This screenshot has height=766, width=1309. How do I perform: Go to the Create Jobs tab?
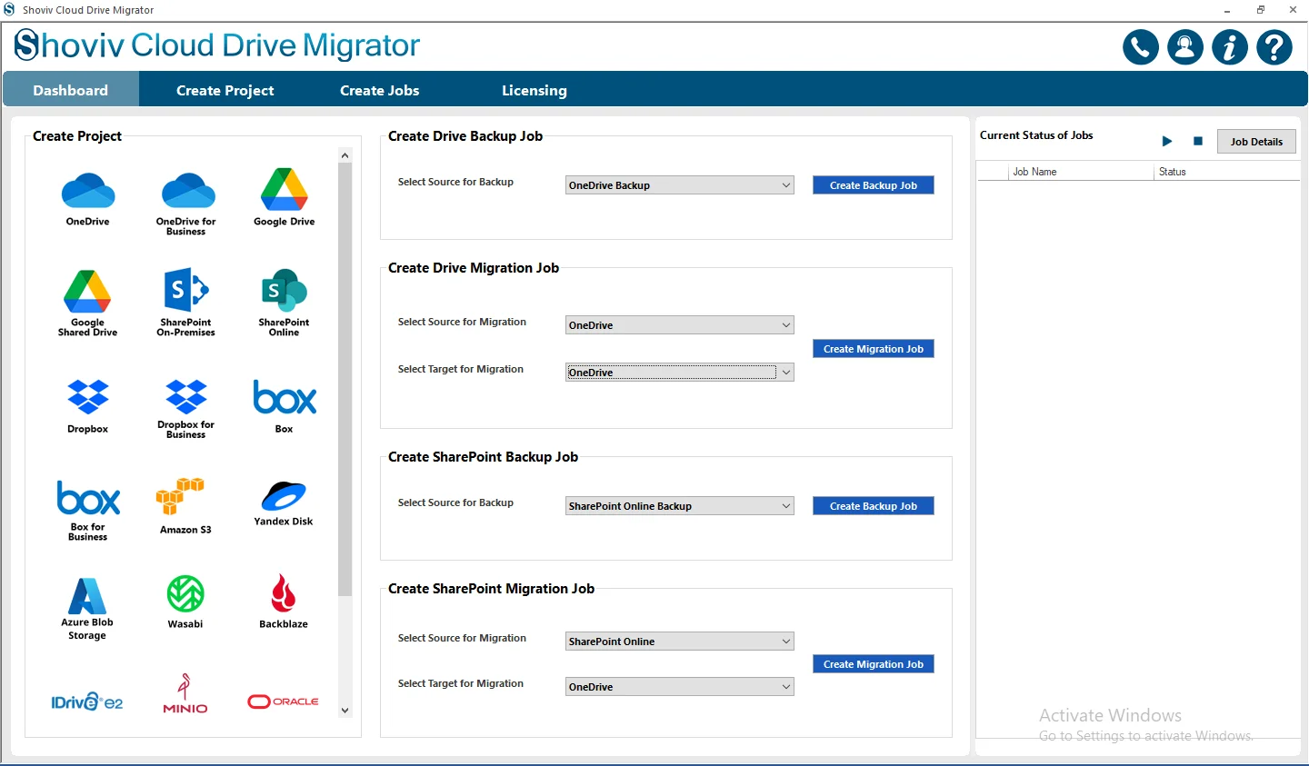click(x=380, y=90)
